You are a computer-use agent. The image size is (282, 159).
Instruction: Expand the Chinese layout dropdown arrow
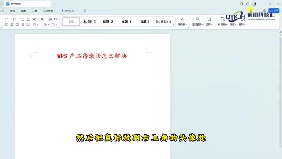[x=37, y=19]
